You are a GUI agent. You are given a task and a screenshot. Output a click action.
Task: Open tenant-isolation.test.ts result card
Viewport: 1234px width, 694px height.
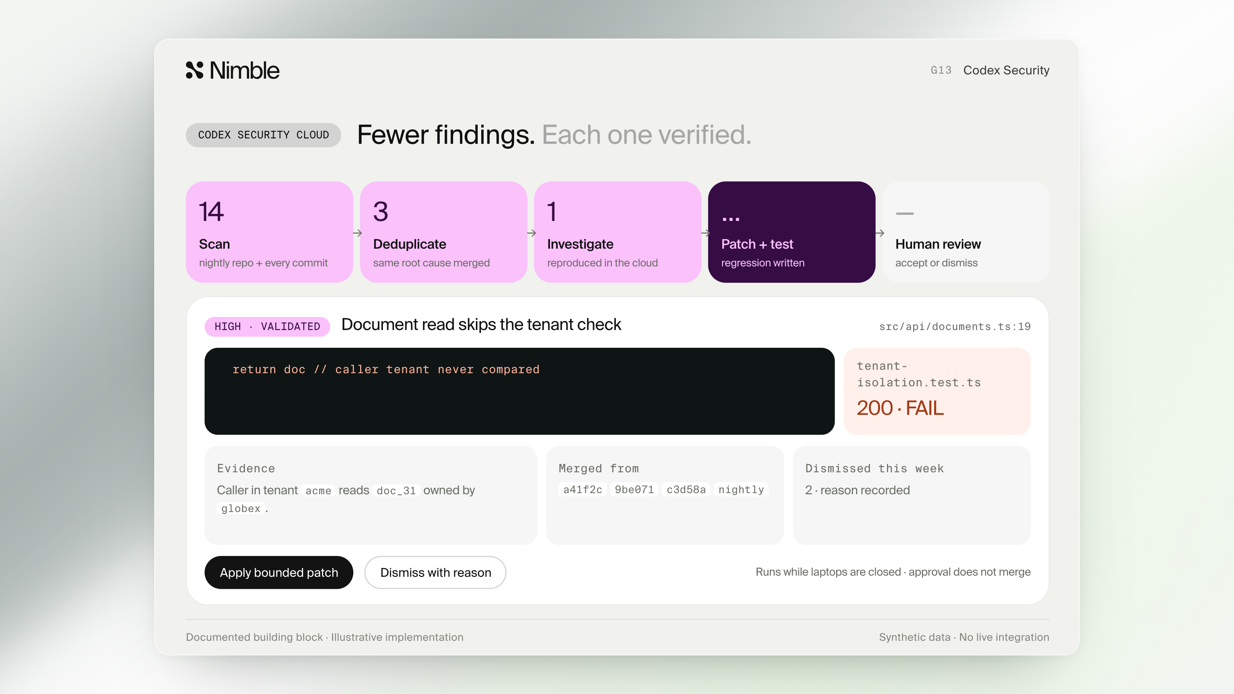pos(937,391)
